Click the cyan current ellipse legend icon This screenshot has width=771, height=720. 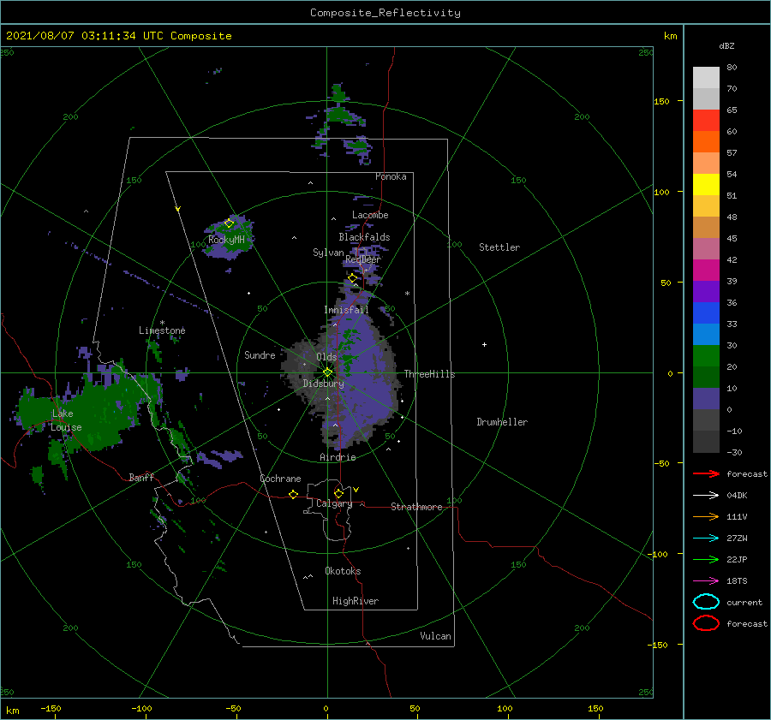tap(706, 602)
